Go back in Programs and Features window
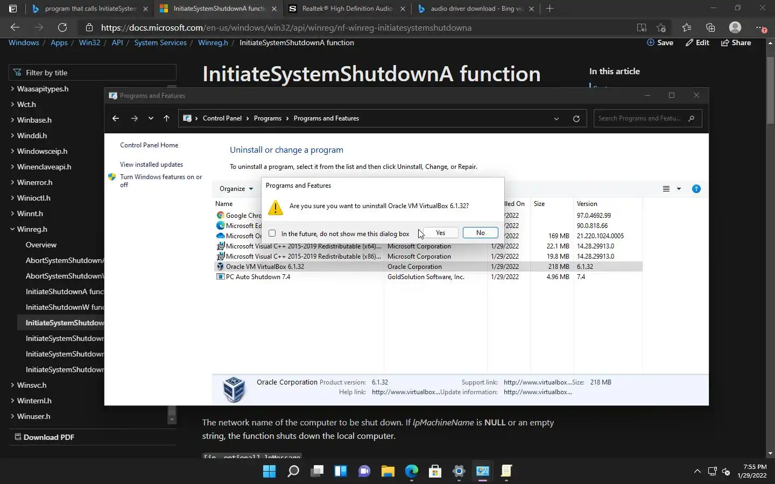 (116, 118)
